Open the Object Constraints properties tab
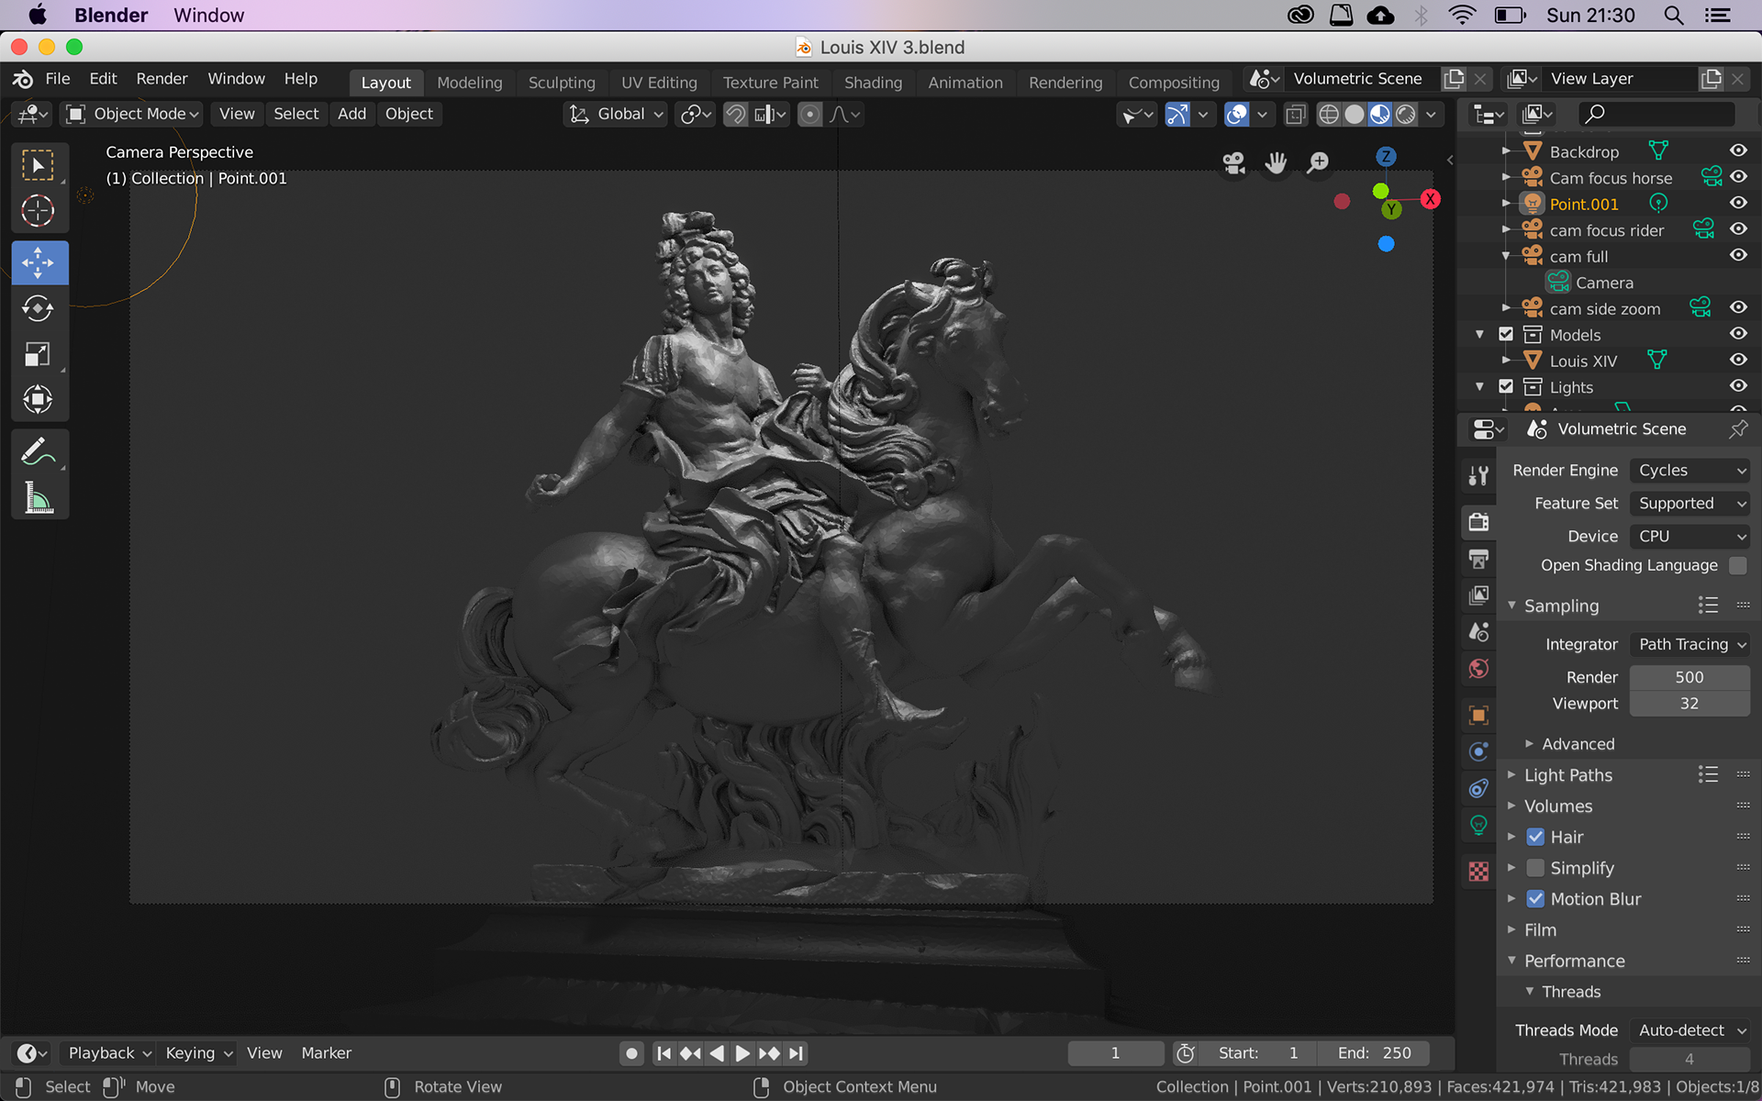 pos(1478,788)
